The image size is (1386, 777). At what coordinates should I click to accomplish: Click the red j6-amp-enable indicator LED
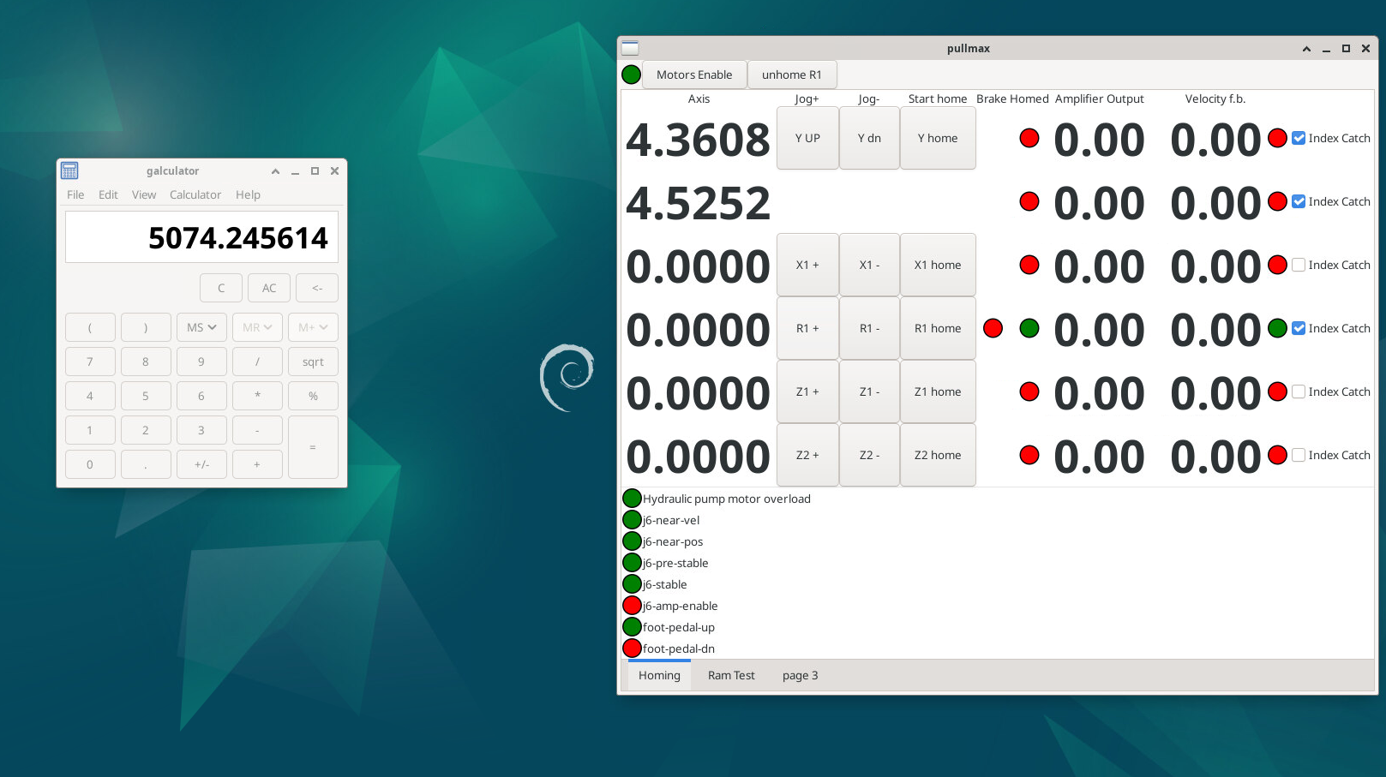click(x=632, y=606)
